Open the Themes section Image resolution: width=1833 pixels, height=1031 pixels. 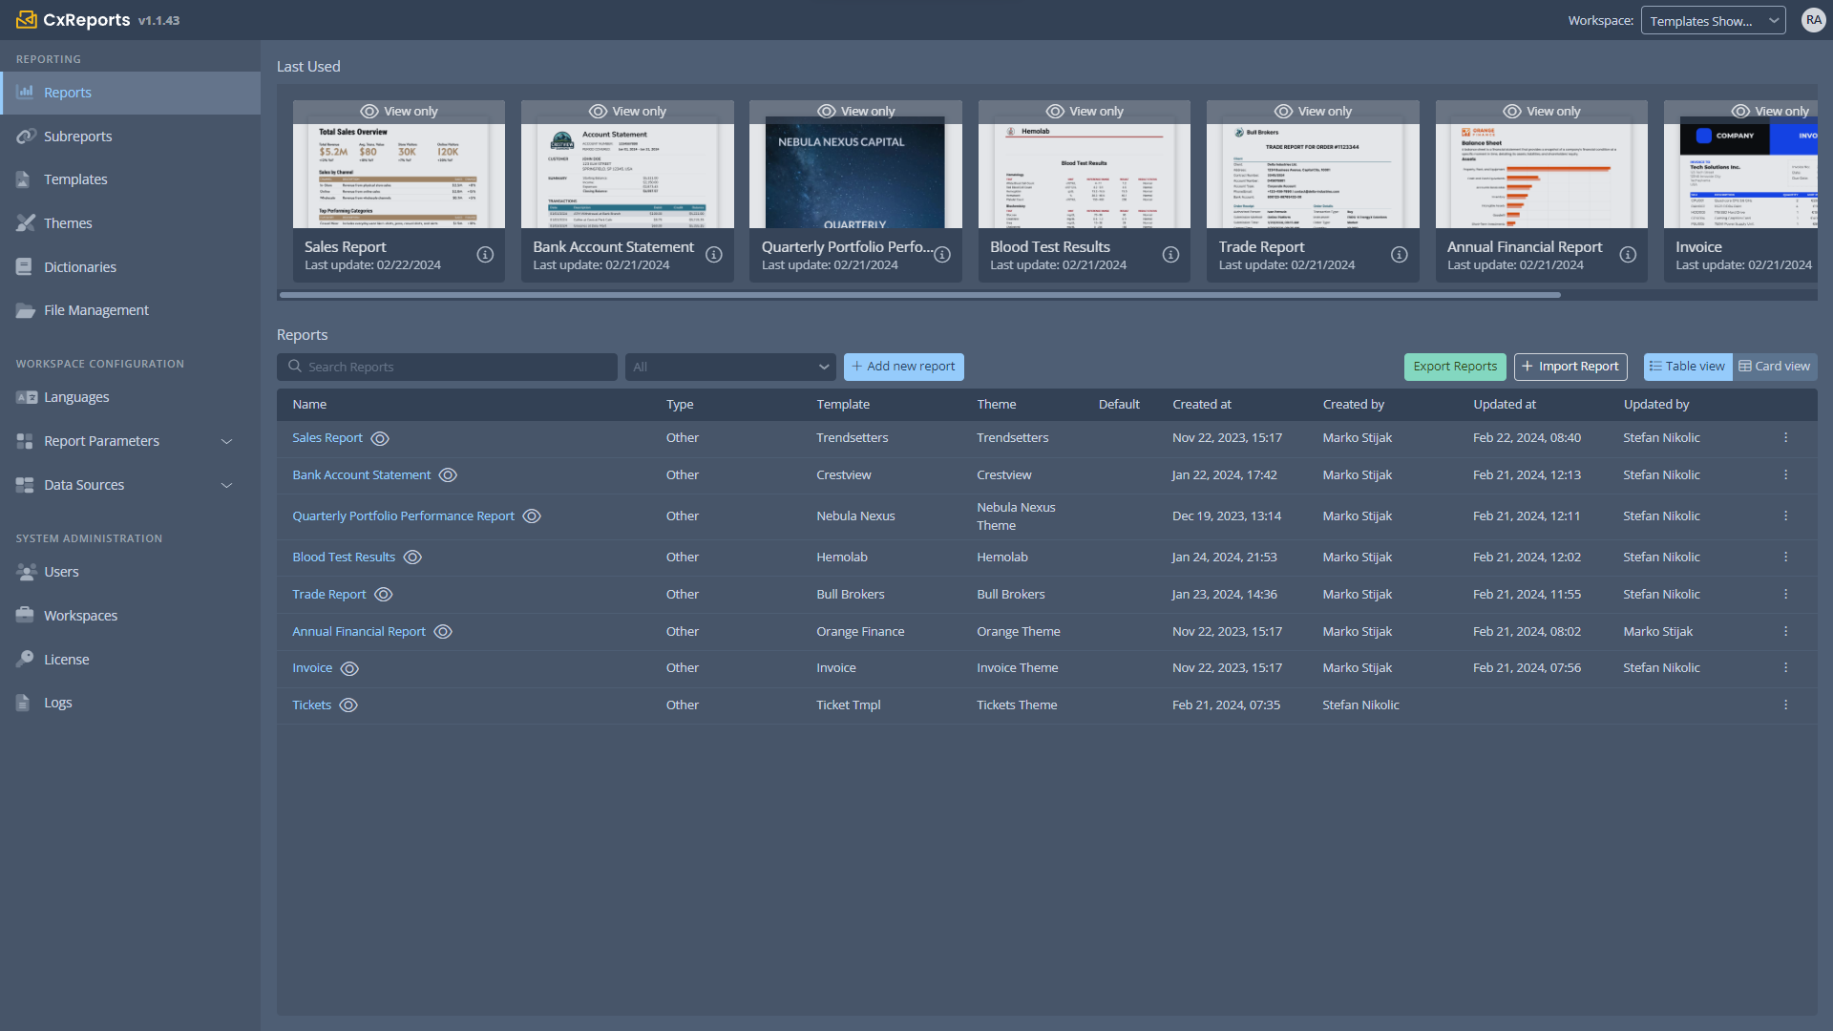coord(68,222)
